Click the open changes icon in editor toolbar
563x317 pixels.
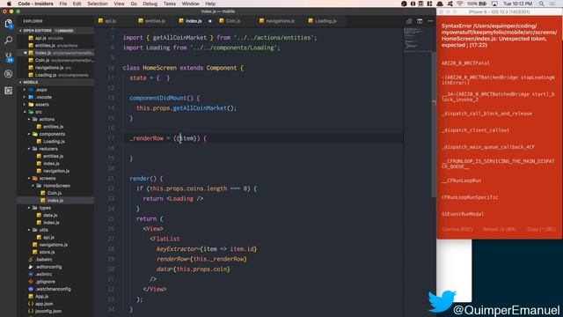point(409,21)
